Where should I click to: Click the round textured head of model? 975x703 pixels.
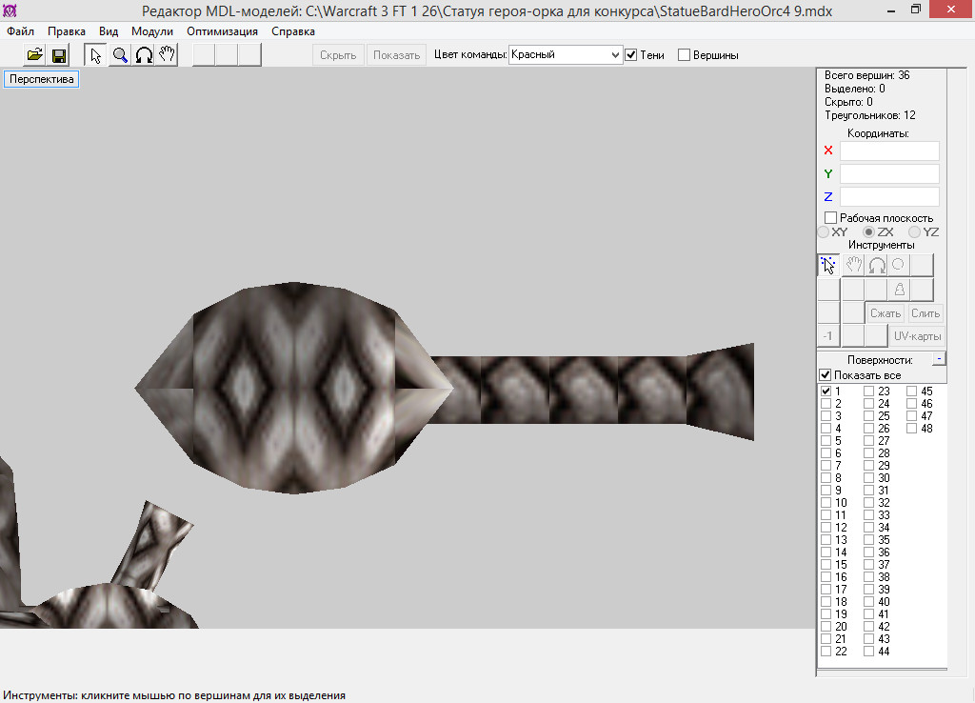[293, 388]
